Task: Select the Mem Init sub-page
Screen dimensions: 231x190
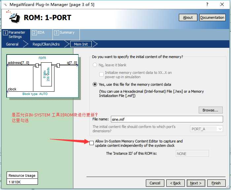Action: coord(81,44)
